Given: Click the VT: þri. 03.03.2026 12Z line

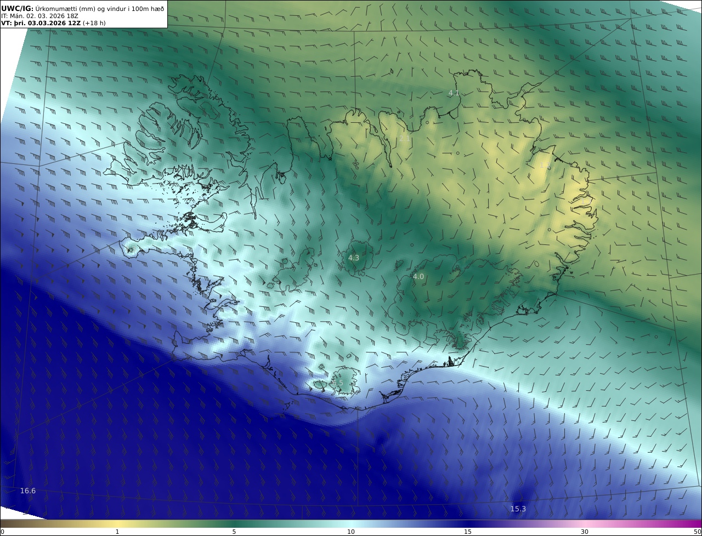Looking at the screenshot, I should point(53,23).
